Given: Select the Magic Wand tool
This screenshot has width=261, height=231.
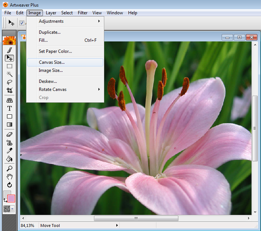Looking at the screenshot, I should pyautogui.click(x=9, y=74).
